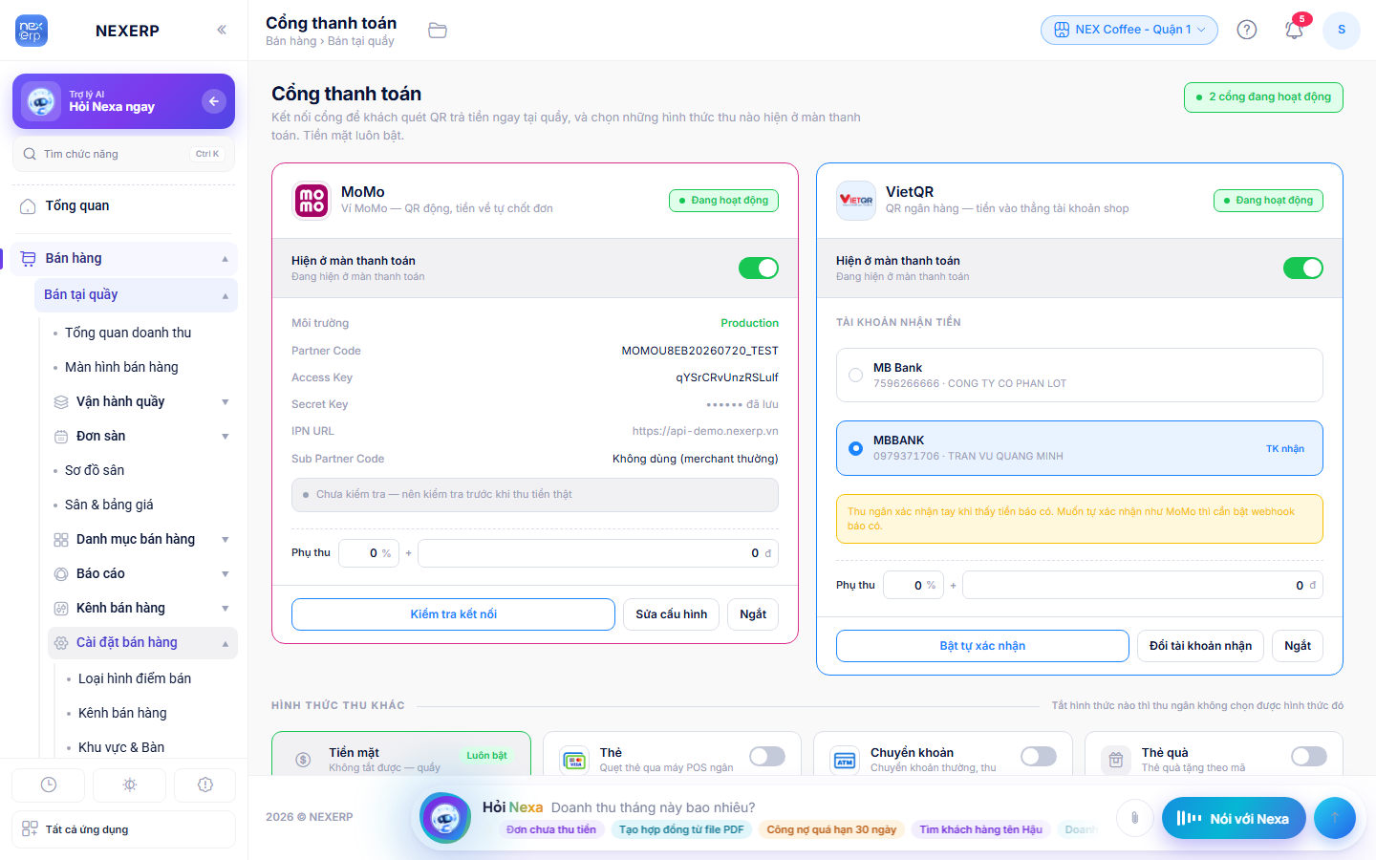Expand the Danh mục bán hàng submenu

[x=226, y=540]
